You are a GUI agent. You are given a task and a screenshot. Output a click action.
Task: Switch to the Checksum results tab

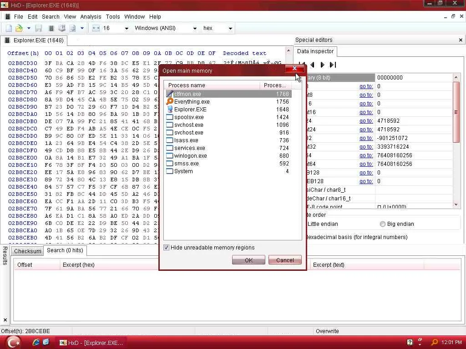pyautogui.click(x=28, y=251)
